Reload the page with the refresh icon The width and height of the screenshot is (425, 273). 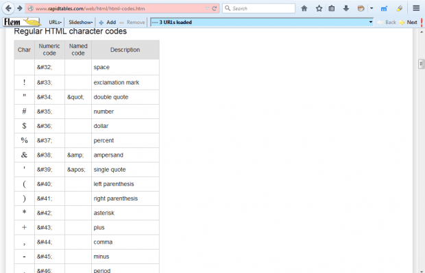[214, 8]
